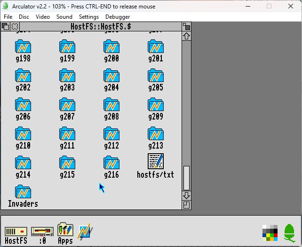The image size is (302, 247).
Task: Open the Debugger menu
Action: pyautogui.click(x=118, y=17)
